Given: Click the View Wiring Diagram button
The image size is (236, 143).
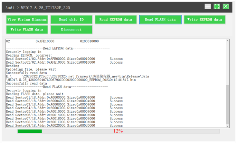Looking at the screenshot, I should click(27, 20).
